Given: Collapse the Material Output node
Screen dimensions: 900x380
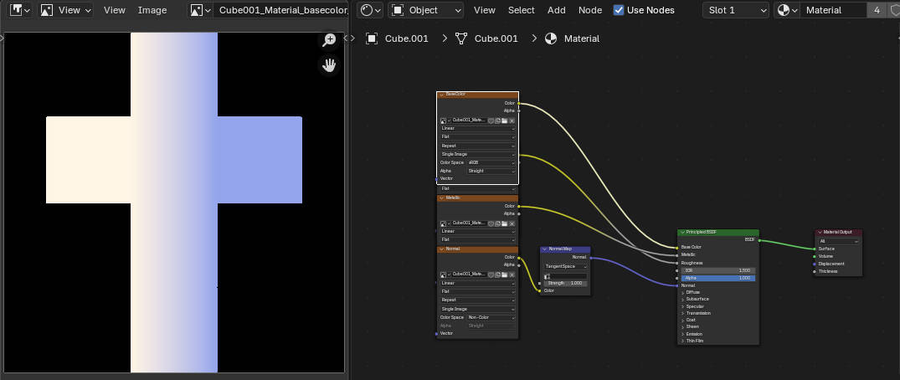Looking at the screenshot, I should point(820,233).
